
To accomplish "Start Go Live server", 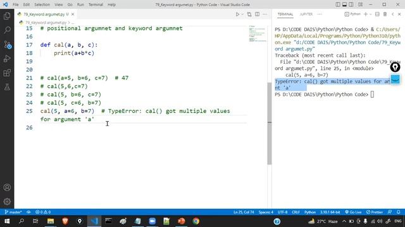I will point(353,212).
